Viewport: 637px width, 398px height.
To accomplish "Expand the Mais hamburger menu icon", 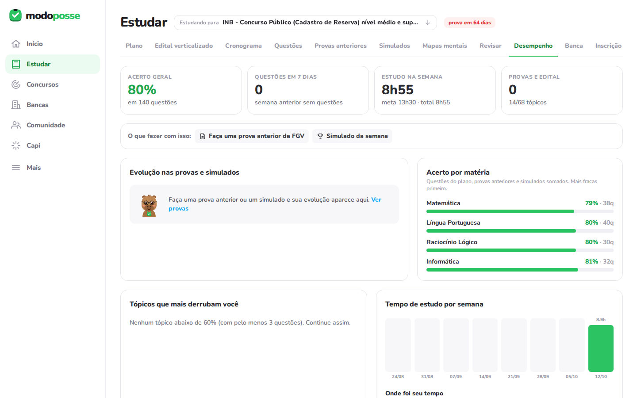I will (x=16, y=168).
